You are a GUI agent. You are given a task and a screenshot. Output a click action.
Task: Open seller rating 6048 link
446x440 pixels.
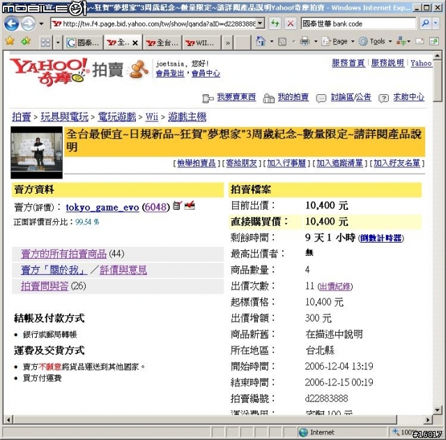point(155,207)
